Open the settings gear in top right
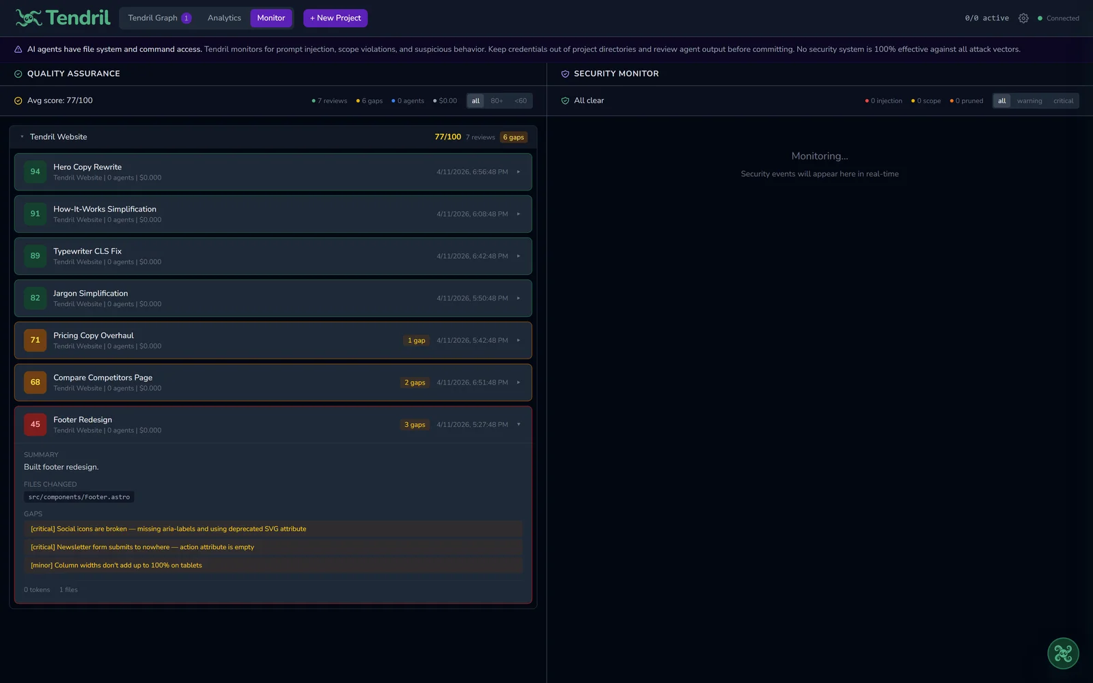This screenshot has height=683, width=1093. [x=1023, y=18]
